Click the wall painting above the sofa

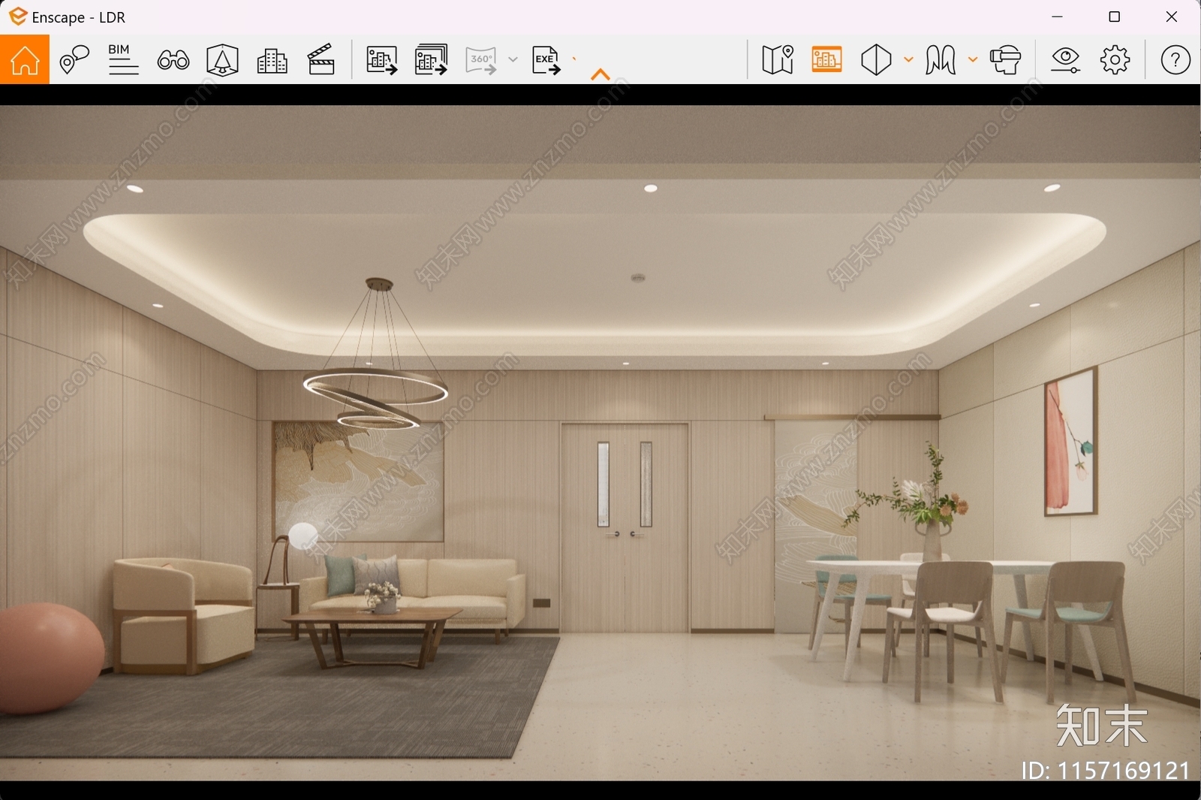point(358,482)
